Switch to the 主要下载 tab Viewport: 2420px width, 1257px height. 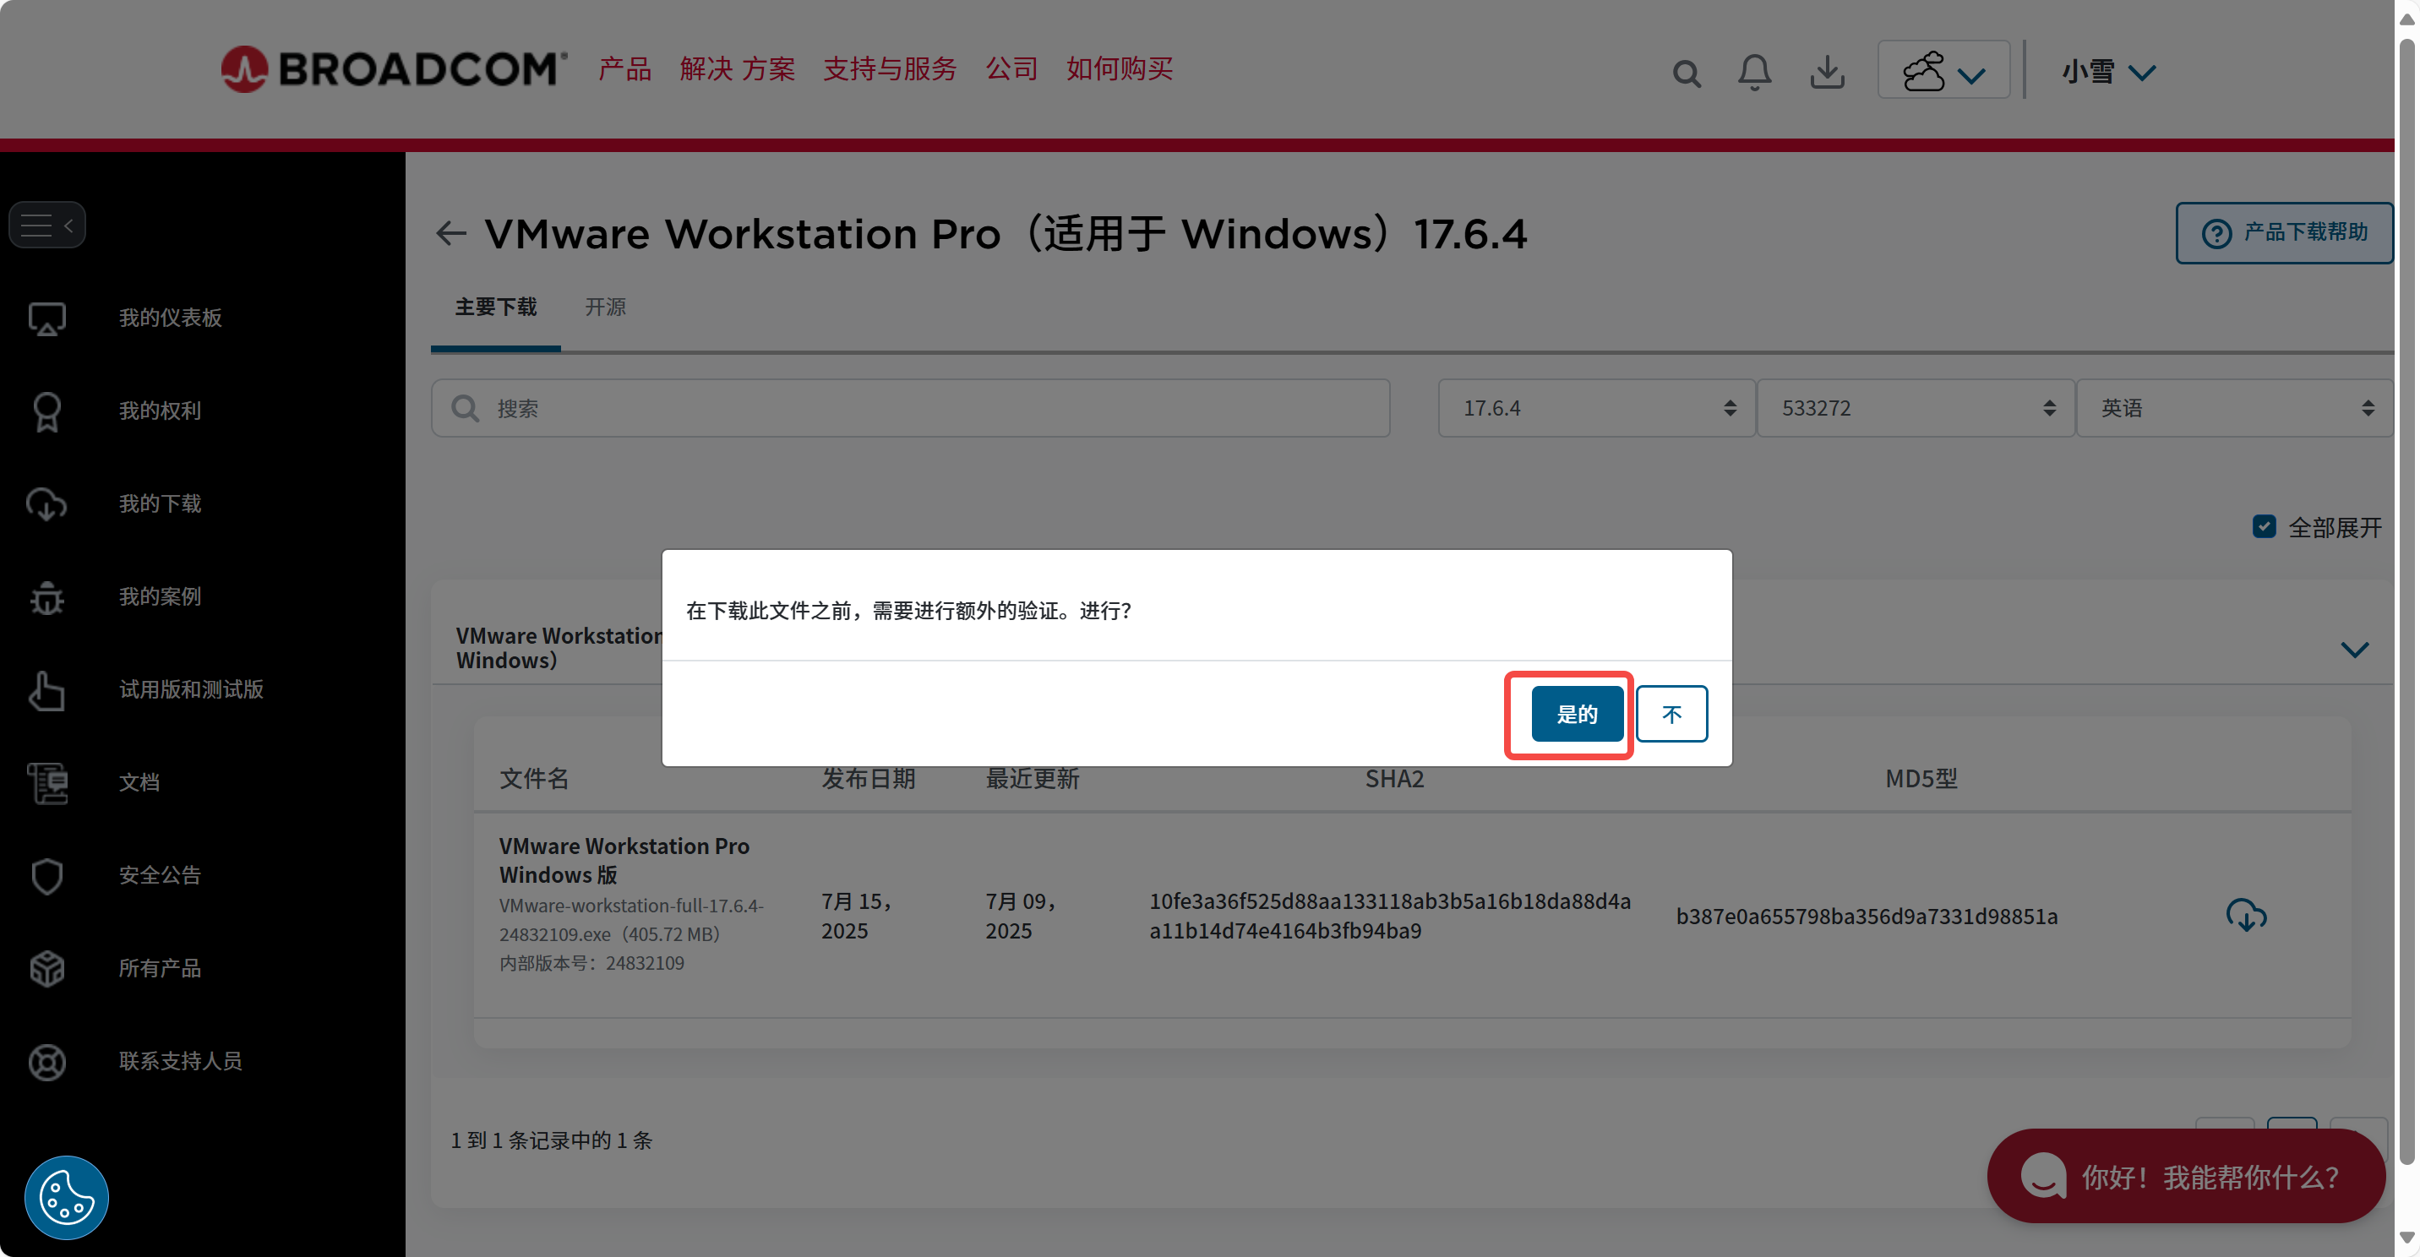coord(495,307)
